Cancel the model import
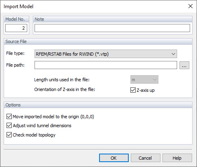This screenshot has height=167, width=197. 145,158
